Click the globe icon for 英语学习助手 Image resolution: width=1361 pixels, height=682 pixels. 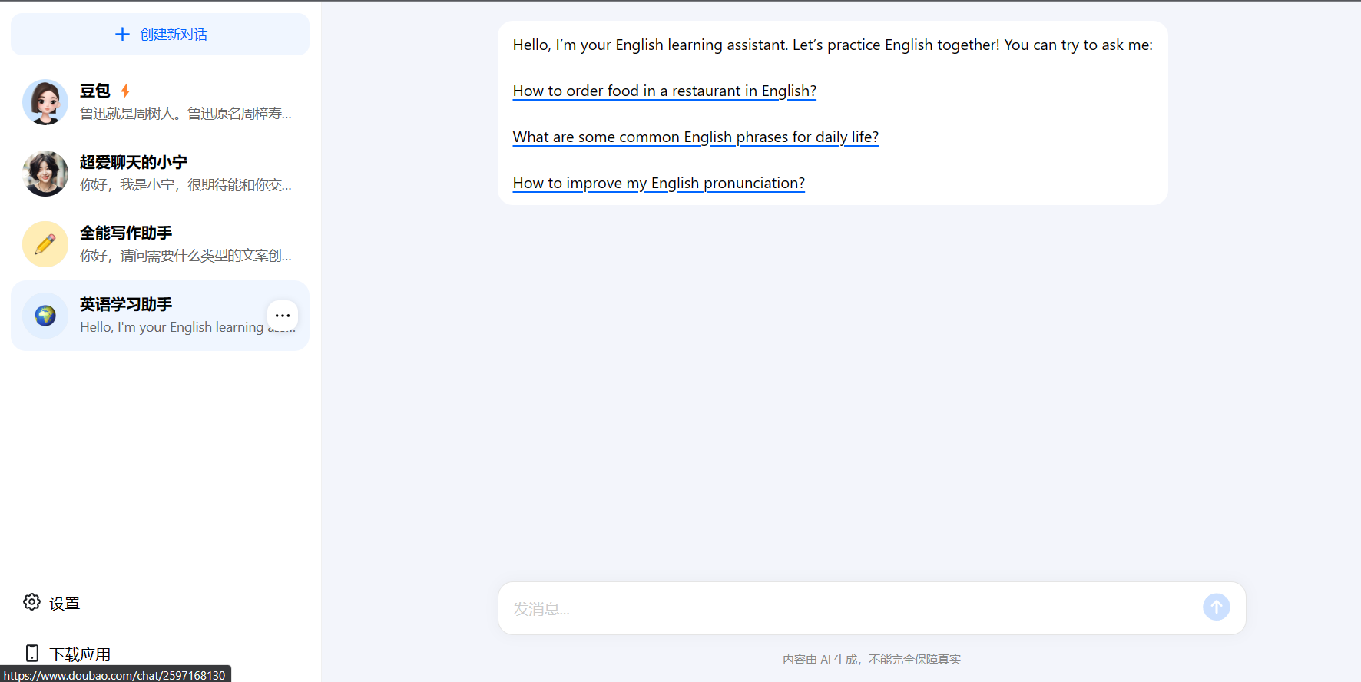click(x=45, y=316)
